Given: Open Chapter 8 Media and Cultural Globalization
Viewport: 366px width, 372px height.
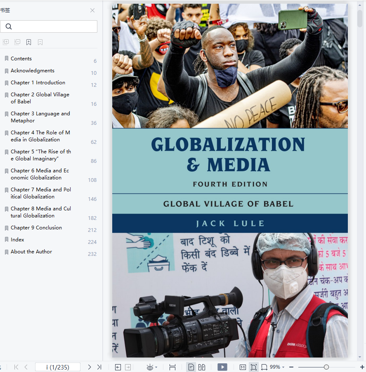Looking at the screenshot, I should click(x=41, y=212).
